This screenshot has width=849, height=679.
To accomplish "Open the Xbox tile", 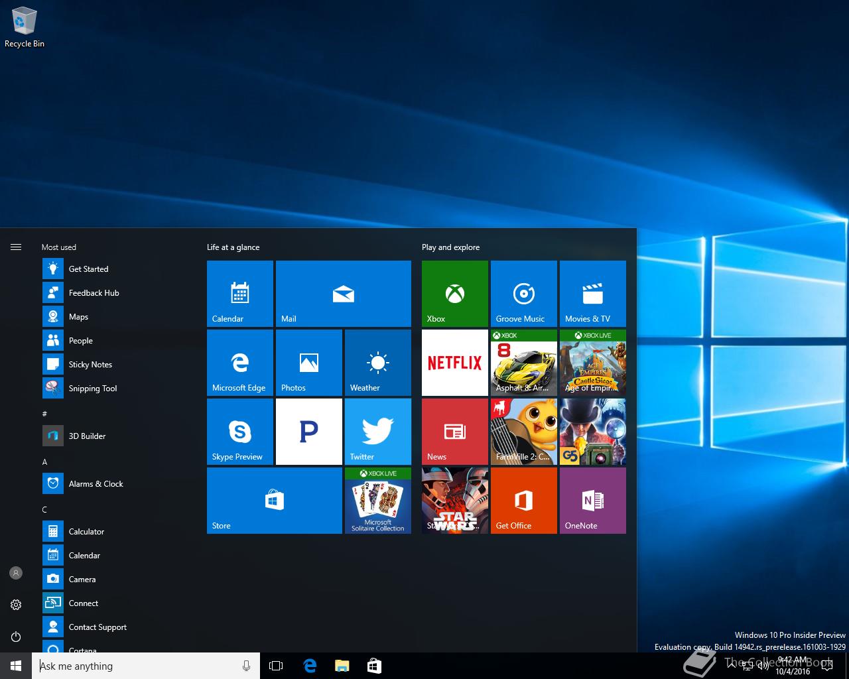I will pyautogui.click(x=454, y=293).
